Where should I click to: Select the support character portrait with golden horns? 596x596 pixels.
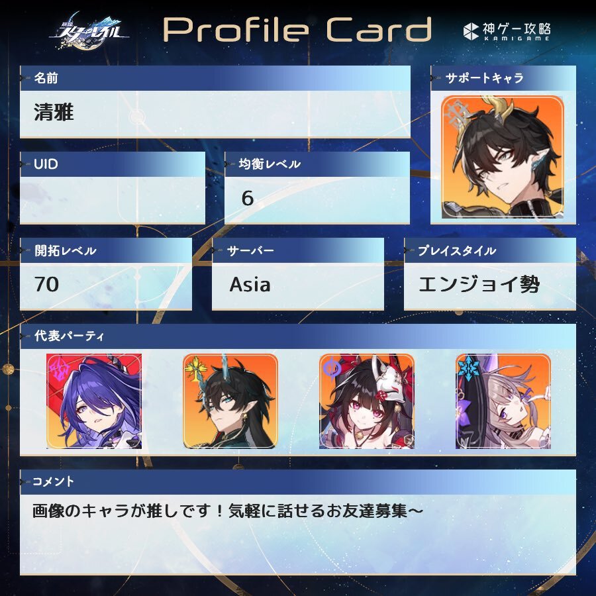[503, 158]
